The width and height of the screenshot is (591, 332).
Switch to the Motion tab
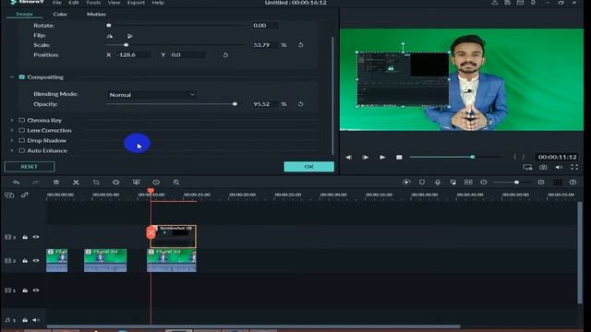click(96, 14)
